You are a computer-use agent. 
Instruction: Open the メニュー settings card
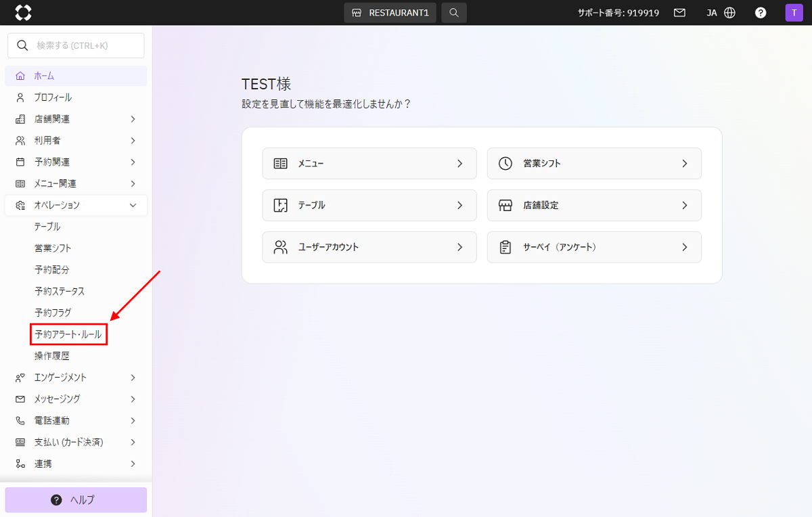(370, 163)
